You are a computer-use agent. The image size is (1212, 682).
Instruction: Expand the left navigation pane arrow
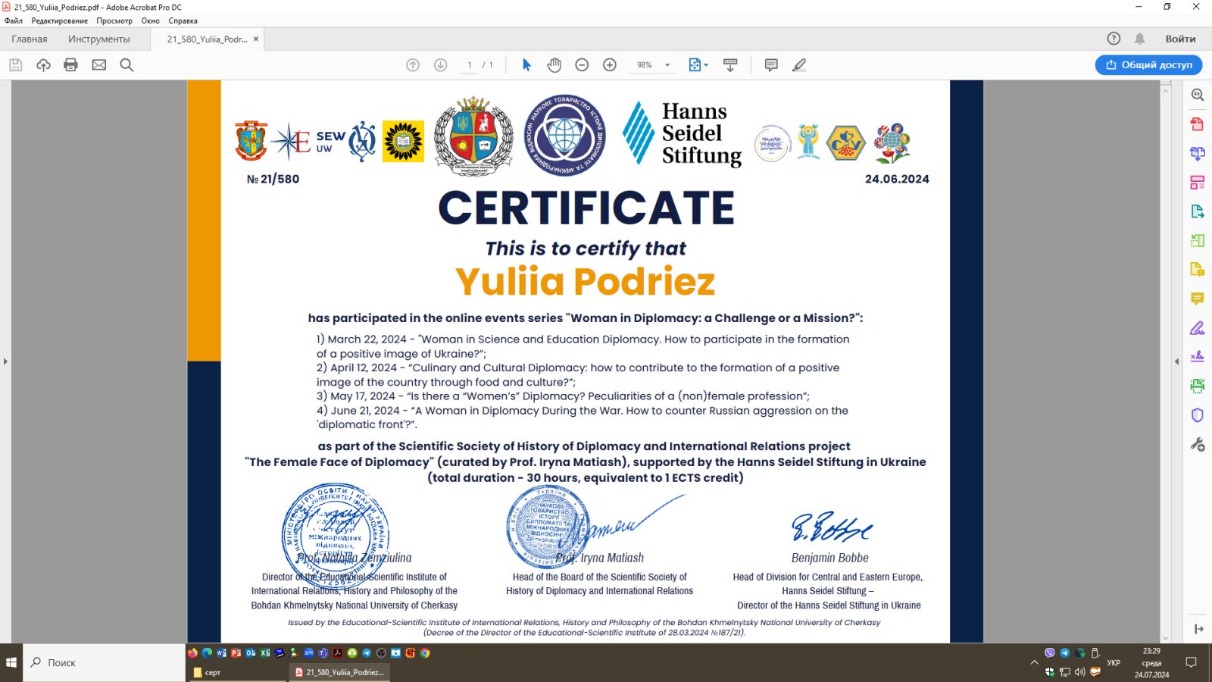click(x=5, y=361)
